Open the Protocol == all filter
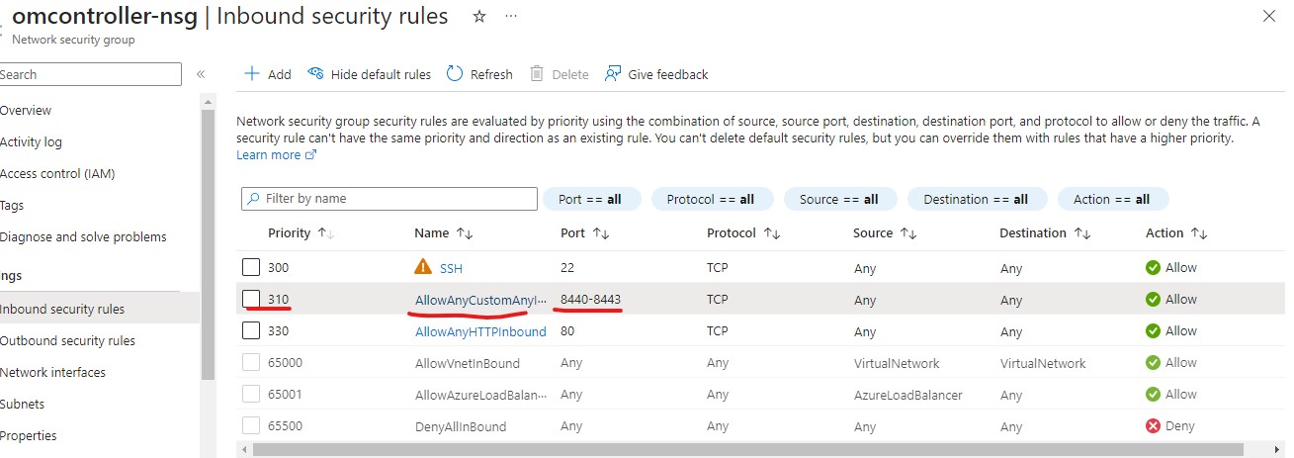Image resolution: width=1294 pixels, height=458 pixels. [710, 199]
